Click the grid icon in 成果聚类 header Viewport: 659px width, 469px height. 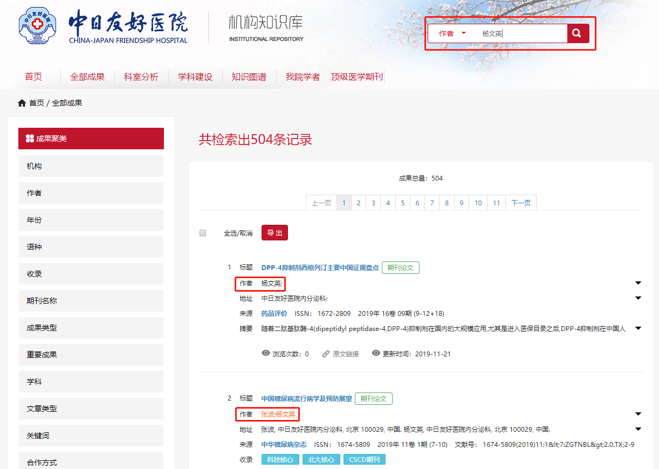30,139
